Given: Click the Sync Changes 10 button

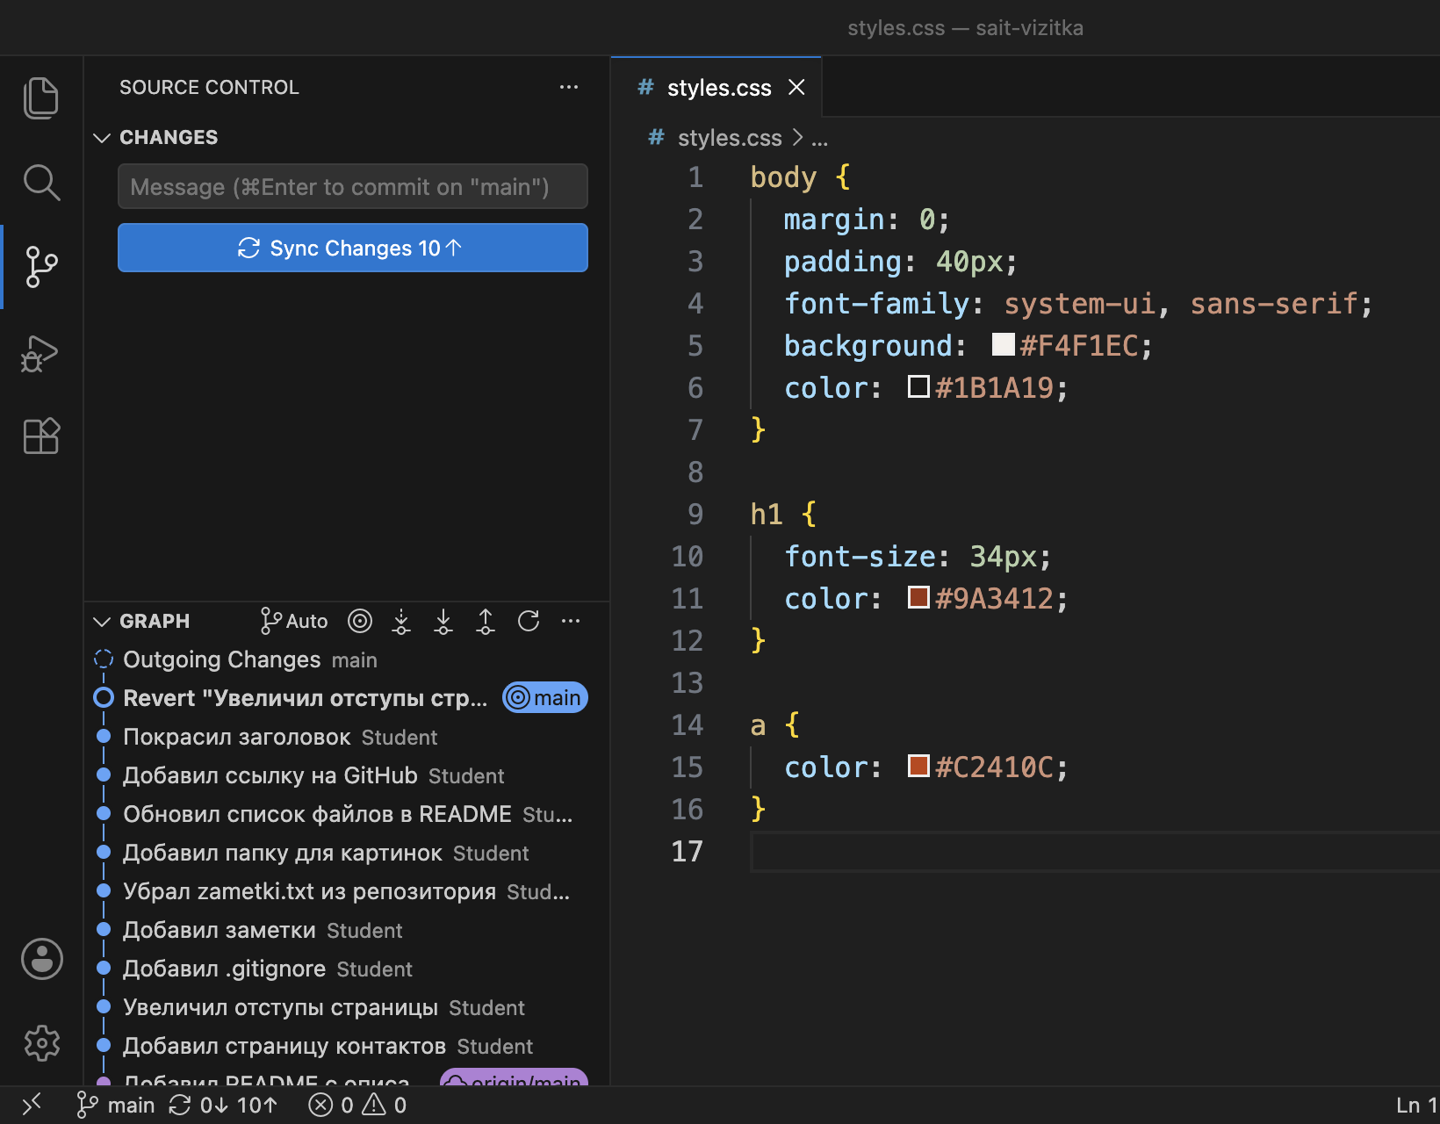Looking at the screenshot, I should [x=353, y=248].
